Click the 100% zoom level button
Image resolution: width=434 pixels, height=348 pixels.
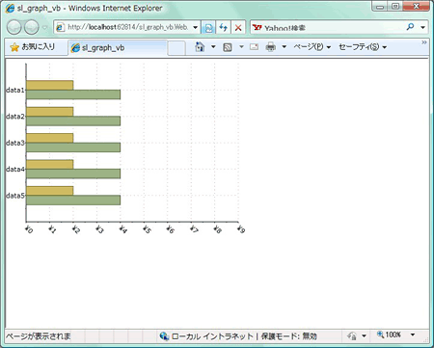[x=389, y=335]
